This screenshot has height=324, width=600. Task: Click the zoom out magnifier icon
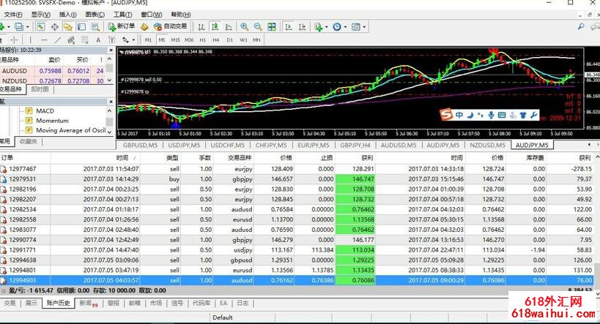click(x=257, y=27)
